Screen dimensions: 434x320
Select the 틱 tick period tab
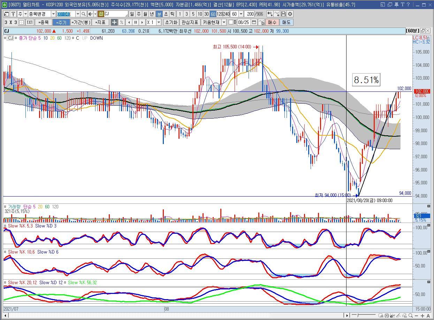(172, 14)
